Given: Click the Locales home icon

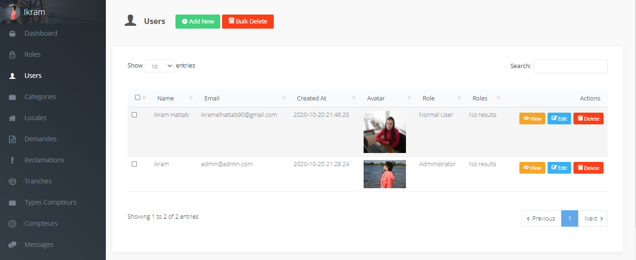Looking at the screenshot, I should tap(13, 118).
